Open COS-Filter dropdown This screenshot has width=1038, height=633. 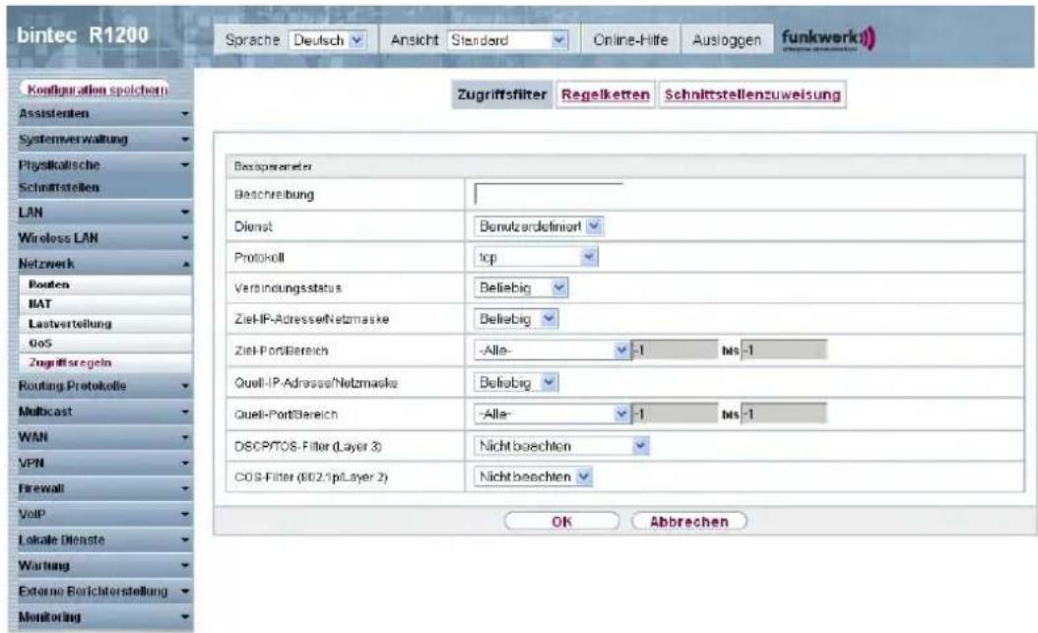(533, 476)
